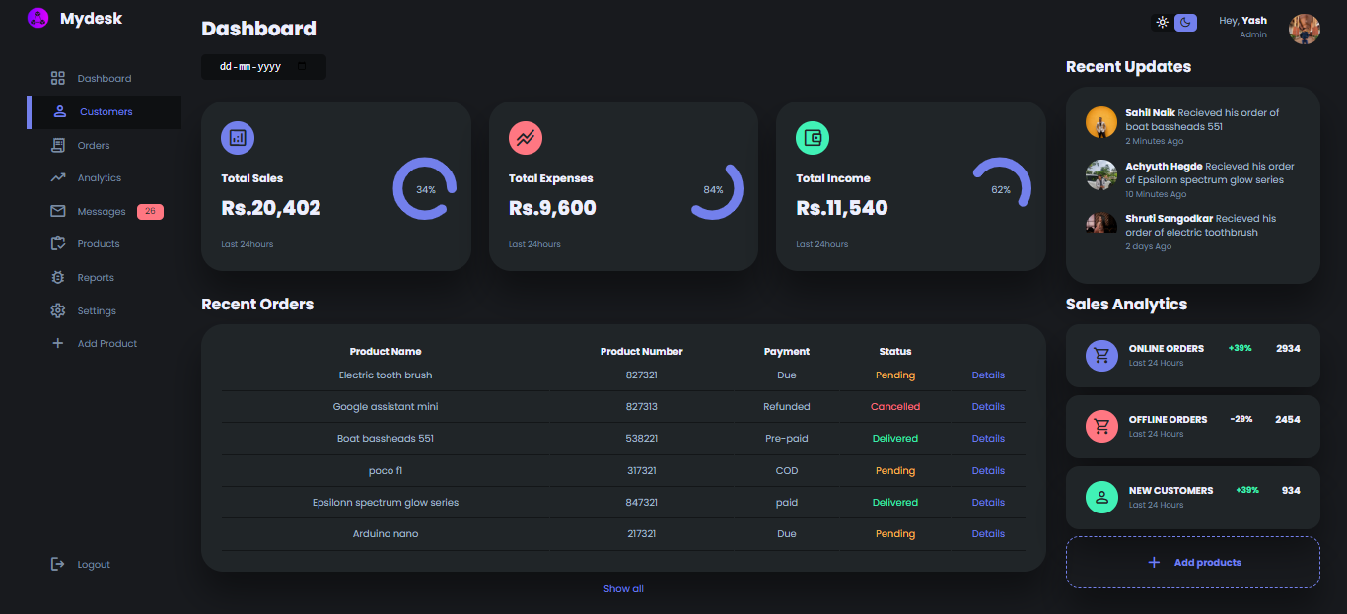Go to Orders in the sidebar
Image resolution: width=1347 pixels, height=614 pixels.
pyautogui.click(x=105, y=145)
